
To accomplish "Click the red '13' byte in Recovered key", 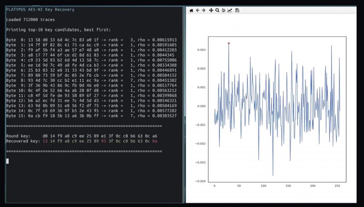I will [45, 141].
